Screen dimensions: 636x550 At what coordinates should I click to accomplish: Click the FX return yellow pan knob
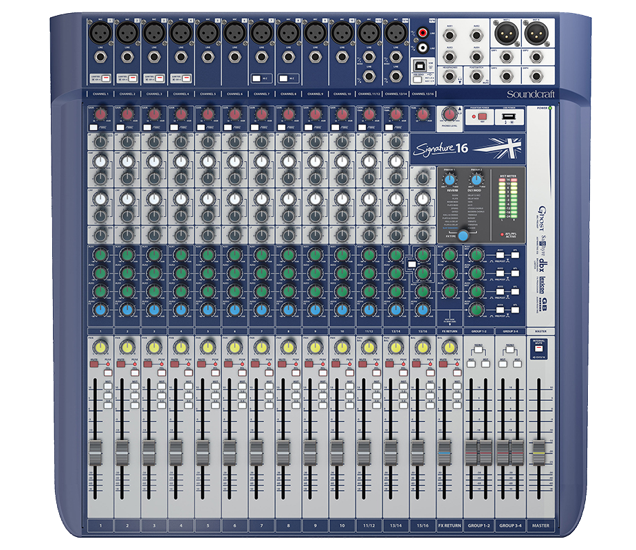pyautogui.click(x=449, y=348)
